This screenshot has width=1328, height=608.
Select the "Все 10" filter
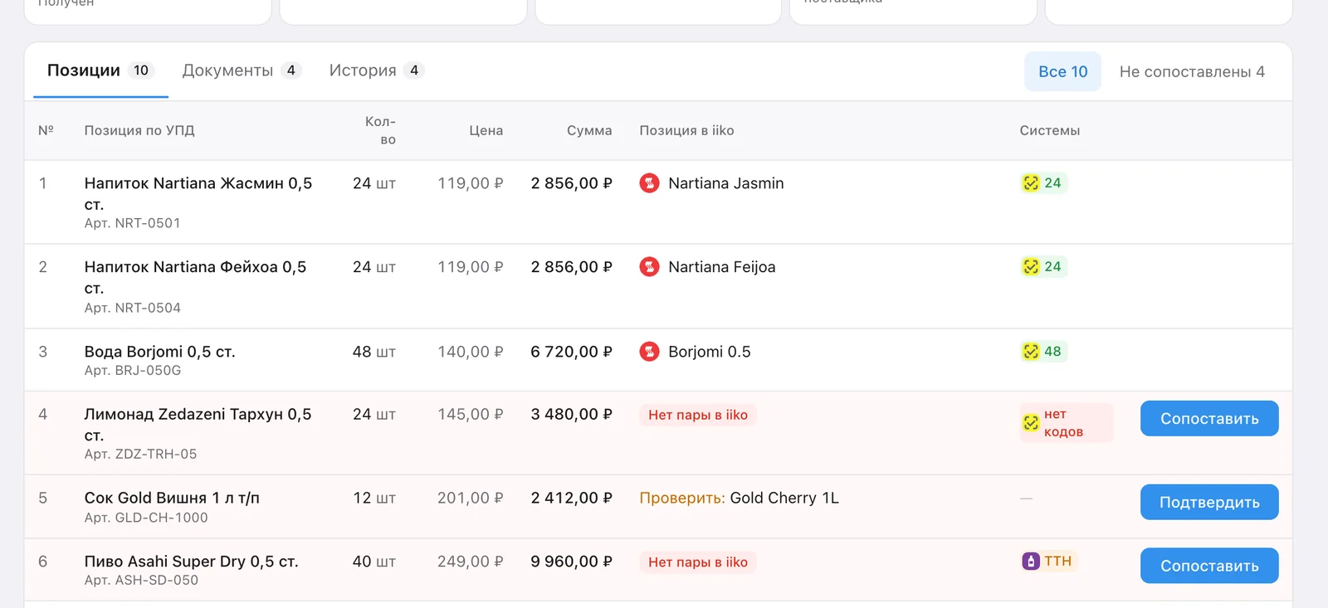click(1063, 71)
